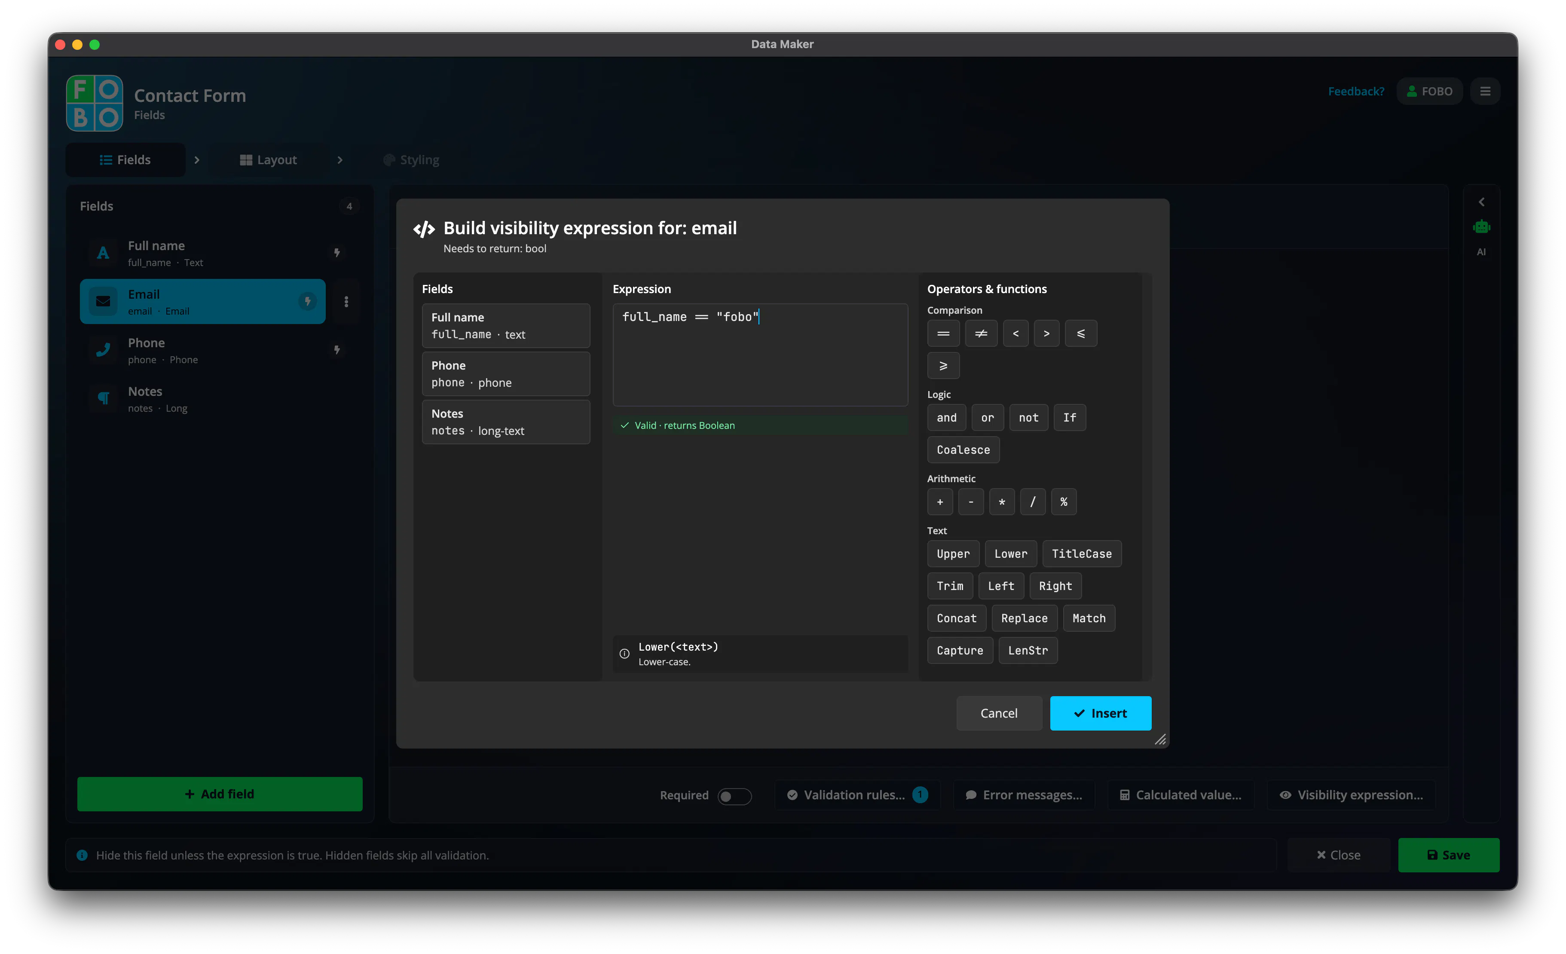Screen dimensions: 1566x954
Task: Click the paragraph icon for Notes field
Action: [103, 398]
